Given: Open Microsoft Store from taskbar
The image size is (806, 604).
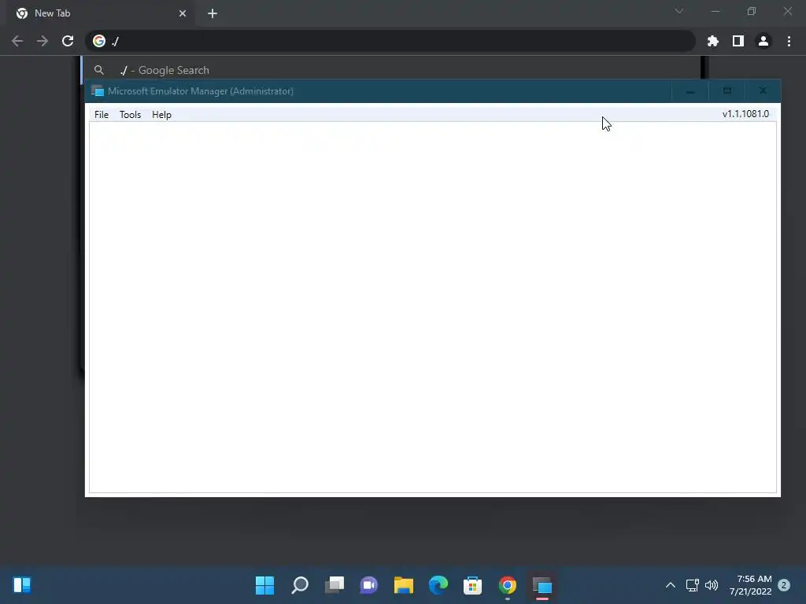Looking at the screenshot, I should [472, 585].
